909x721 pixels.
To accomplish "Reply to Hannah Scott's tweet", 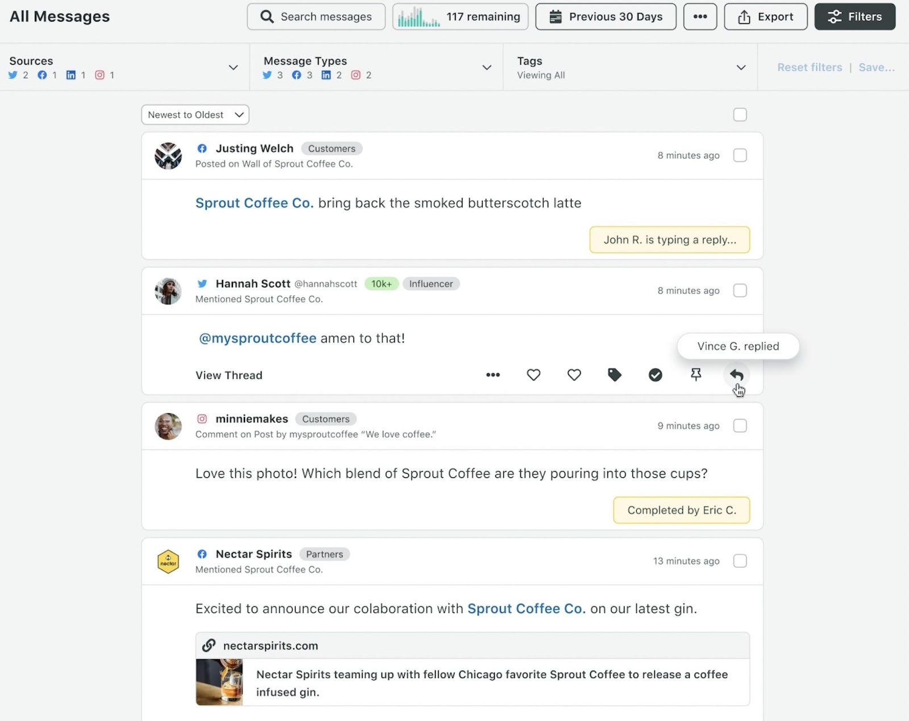I will click(737, 375).
